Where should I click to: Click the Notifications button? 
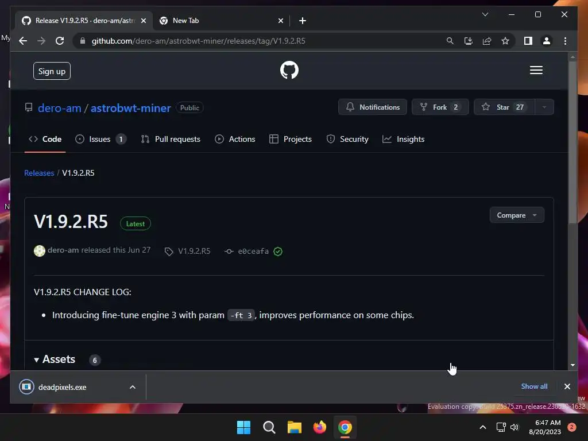click(x=372, y=107)
